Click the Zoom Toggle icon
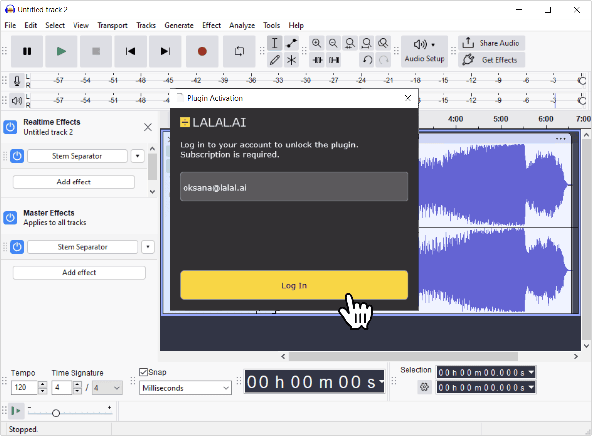 pos(383,43)
